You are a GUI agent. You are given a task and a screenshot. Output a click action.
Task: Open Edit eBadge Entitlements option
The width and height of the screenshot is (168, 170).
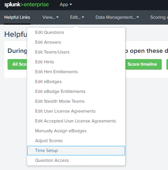tap(76, 92)
